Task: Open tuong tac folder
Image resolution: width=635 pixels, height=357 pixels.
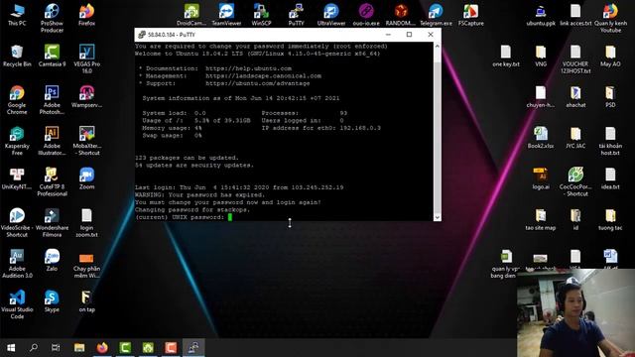Action: coord(610,219)
